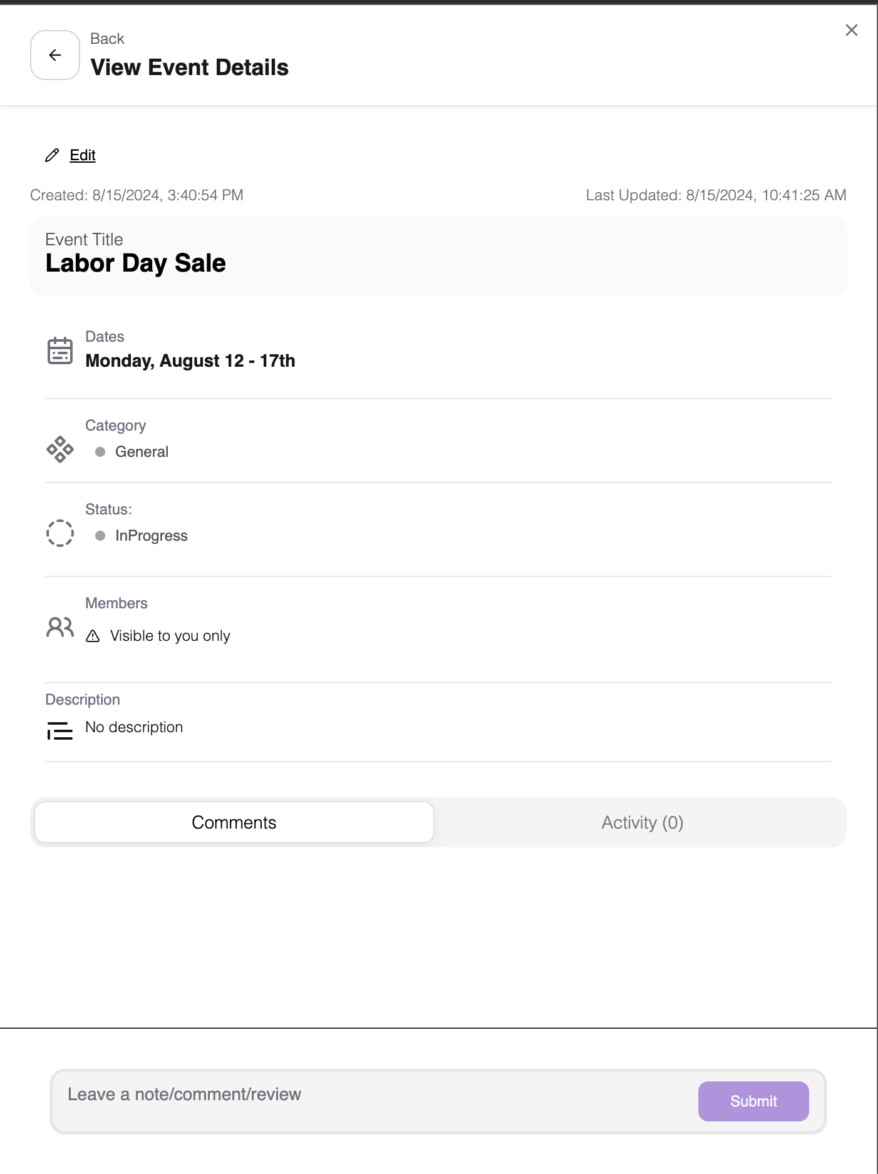878x1174 pixels.
Task: Switch to the Activity (0) tab
Action: click(642, 822)
